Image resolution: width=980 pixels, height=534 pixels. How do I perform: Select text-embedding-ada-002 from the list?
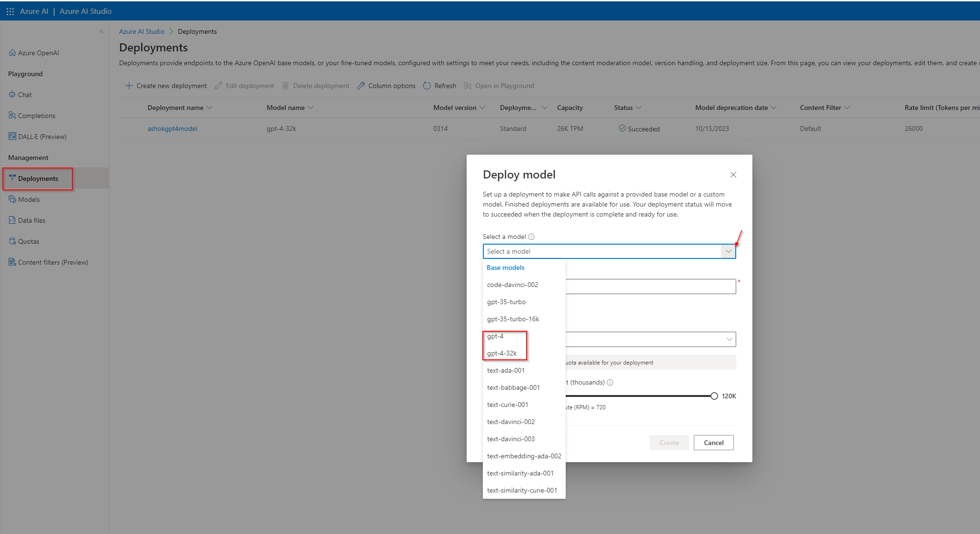coord(524,456)
